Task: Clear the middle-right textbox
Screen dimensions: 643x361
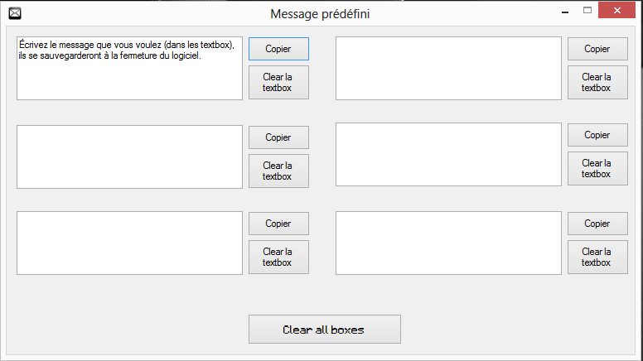Action: pos(597,168)
